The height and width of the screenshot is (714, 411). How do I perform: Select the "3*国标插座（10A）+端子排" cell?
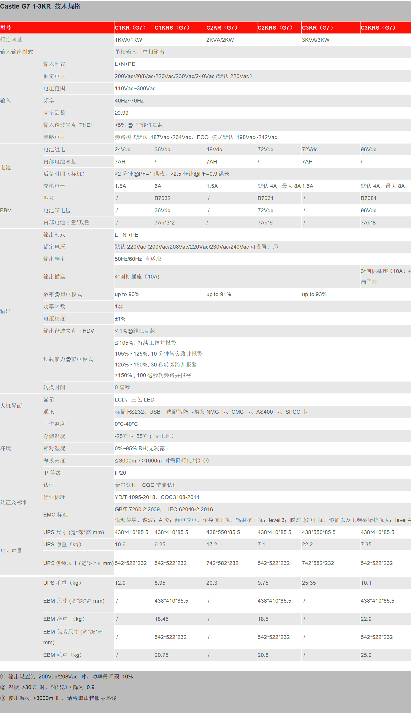pyautogui.click(x=386, y=277)
